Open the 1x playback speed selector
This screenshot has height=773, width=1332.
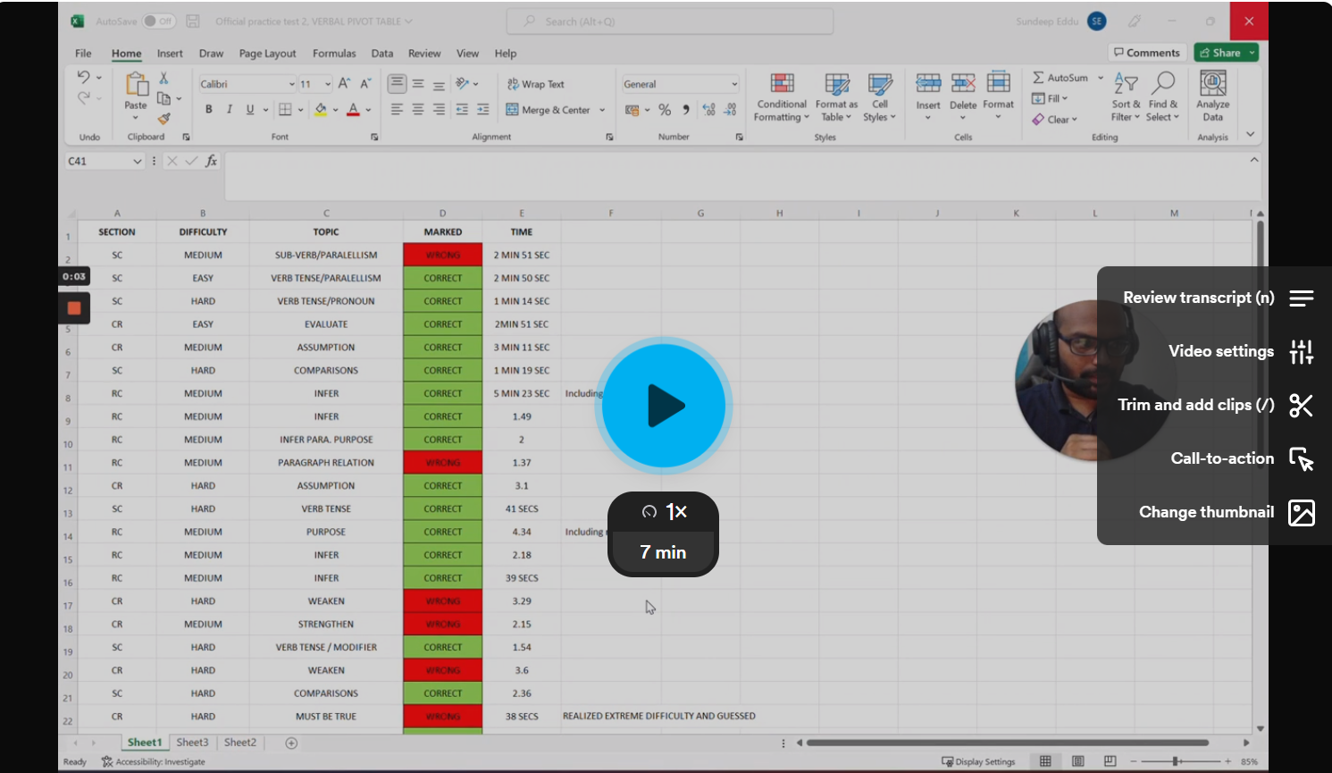[x=664, y=512]
